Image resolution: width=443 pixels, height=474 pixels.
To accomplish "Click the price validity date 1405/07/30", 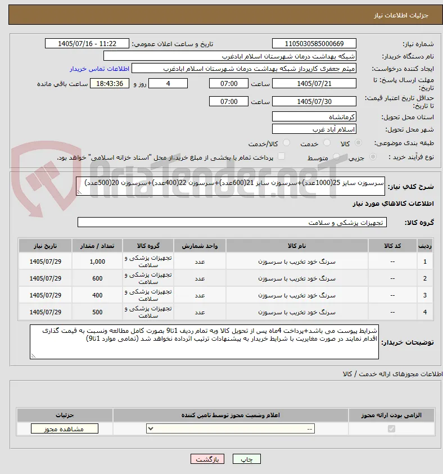I will [314, 102].
